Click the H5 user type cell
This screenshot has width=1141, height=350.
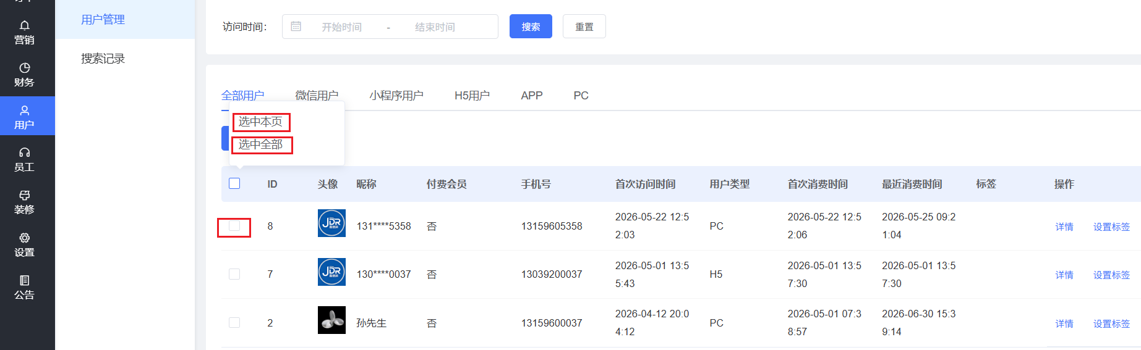click(x=716, y=274)
